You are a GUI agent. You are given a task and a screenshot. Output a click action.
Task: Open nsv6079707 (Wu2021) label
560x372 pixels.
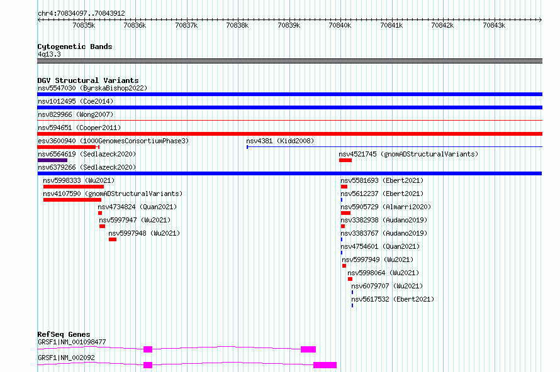click(387, 286)
